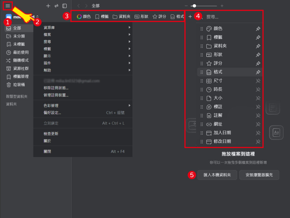This screenshot has height=218, width=290.
Task: Click 匯入本機資料夾 button
Action: pyautogui.click(x=217, y=175)
